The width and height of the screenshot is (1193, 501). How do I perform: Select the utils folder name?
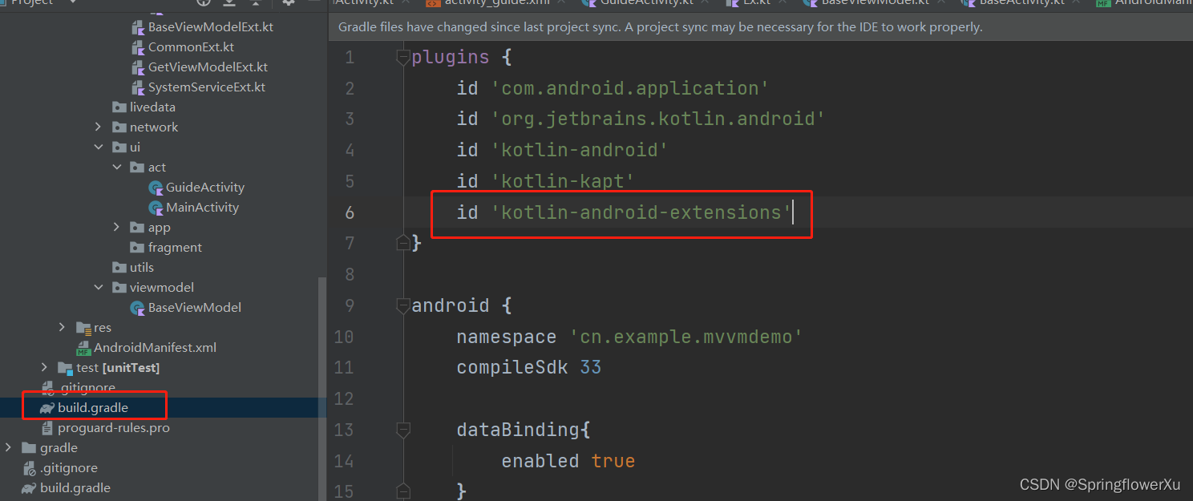142,268
